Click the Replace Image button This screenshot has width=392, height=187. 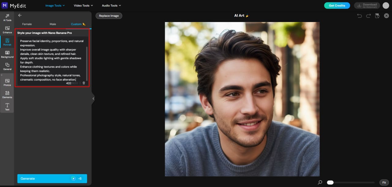109,16
